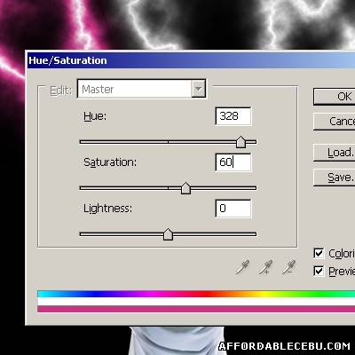Select the eyedropper tool
The image size is (355, 355).
(x=243, y=267)
